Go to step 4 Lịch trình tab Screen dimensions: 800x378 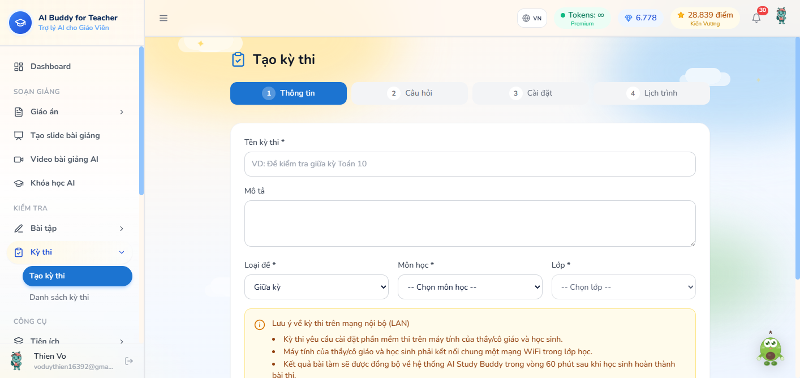[652, 93]
